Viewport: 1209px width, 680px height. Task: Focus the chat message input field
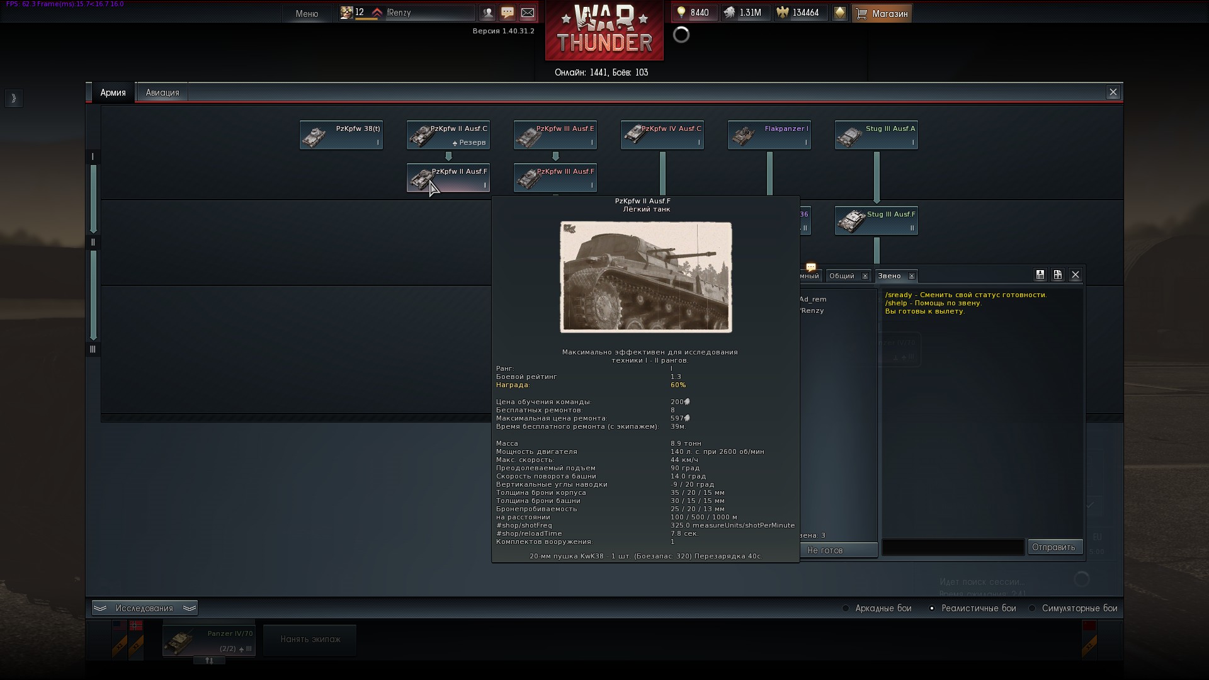953,547
